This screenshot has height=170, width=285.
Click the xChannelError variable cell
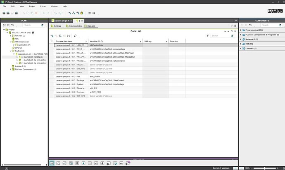(x=115, y=61)
